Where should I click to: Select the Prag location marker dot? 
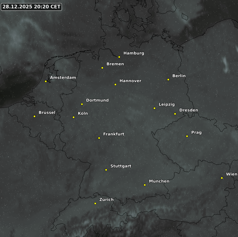click(x=187, y=136)
